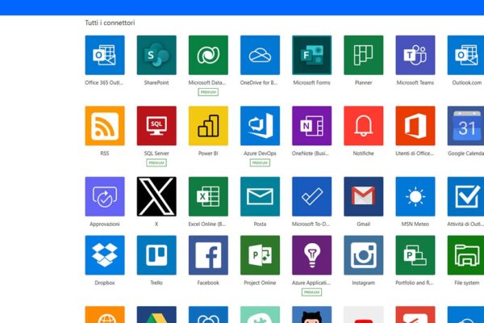484x323 pixels.
Task: Open the SQL Server connector
Action: click(156, 126)
